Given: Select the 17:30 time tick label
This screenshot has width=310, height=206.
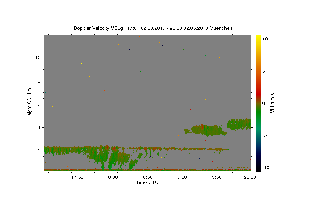Looking at the screenshot, I should 77,177.
